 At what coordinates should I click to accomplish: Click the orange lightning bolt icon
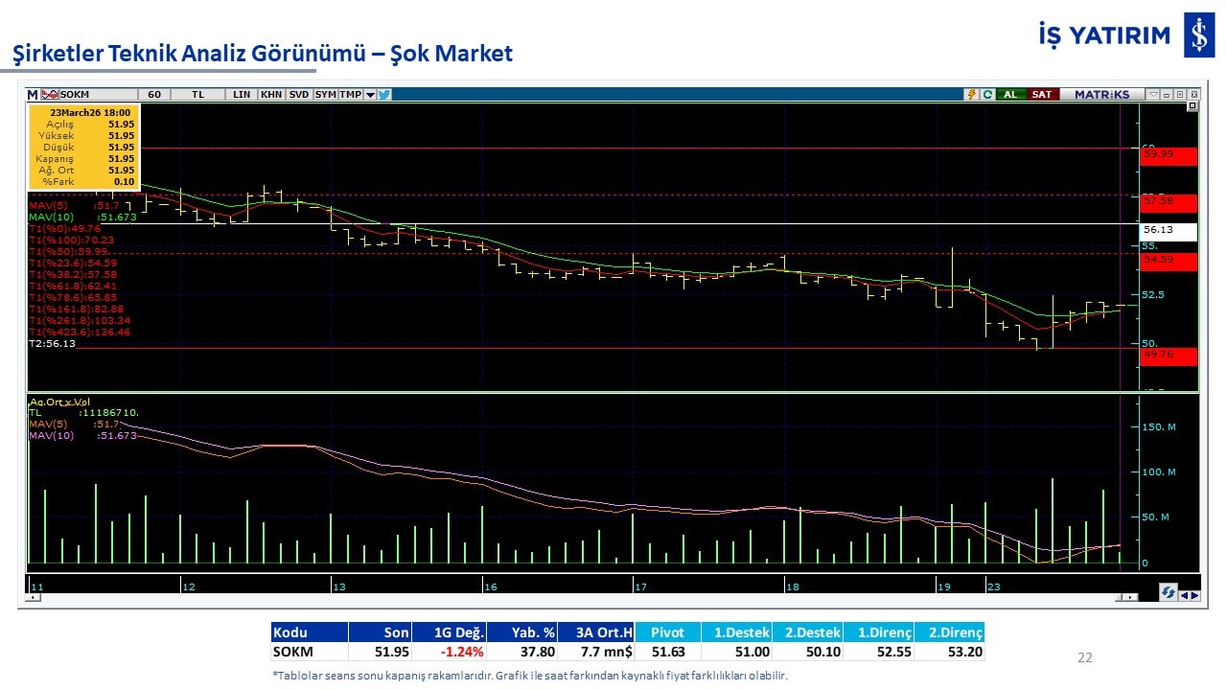pyautogui.click(x=972, y=95)
